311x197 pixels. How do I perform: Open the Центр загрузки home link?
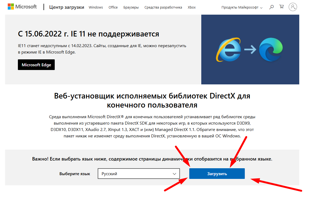tap(66, 7)
